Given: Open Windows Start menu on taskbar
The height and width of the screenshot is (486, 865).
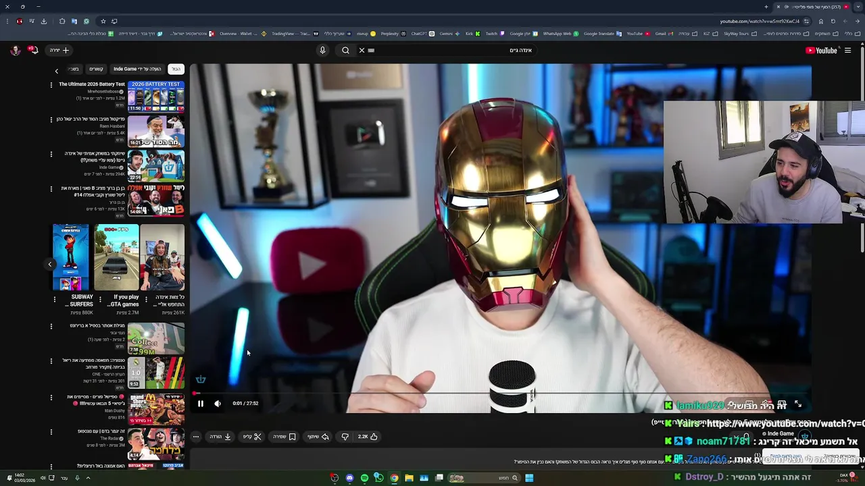Looking at the screenshot, I should point(529,478).
